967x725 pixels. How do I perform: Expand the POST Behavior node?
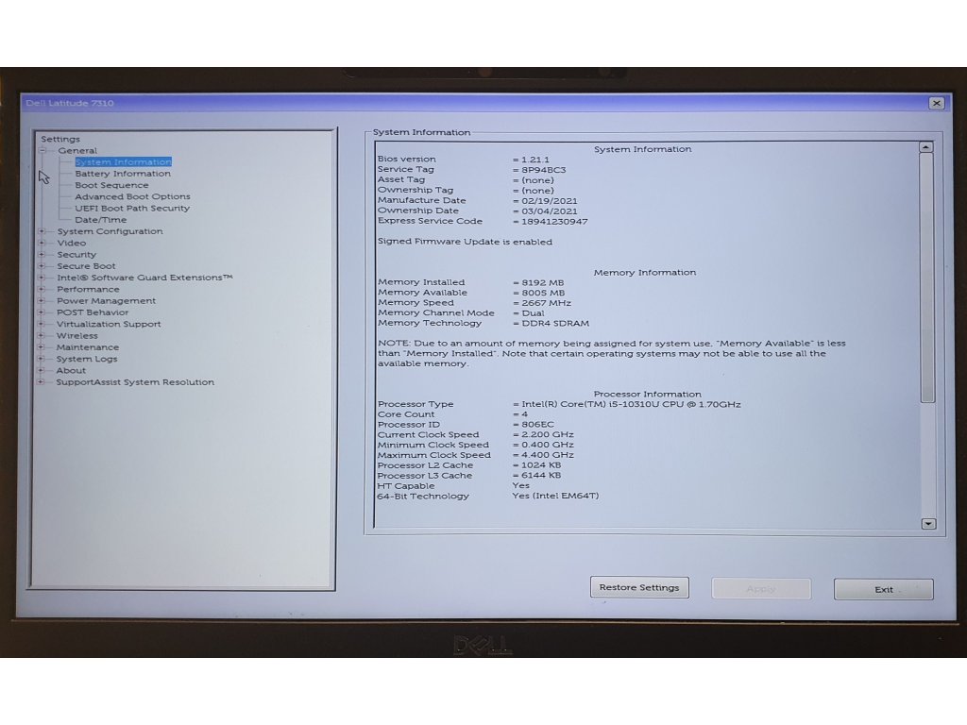[42, 312]
